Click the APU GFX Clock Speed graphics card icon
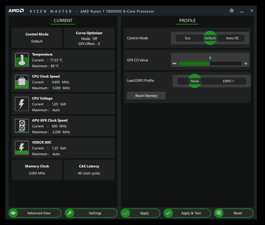The height and width of the screenshot is (225, 265). [x=22, y=126]
